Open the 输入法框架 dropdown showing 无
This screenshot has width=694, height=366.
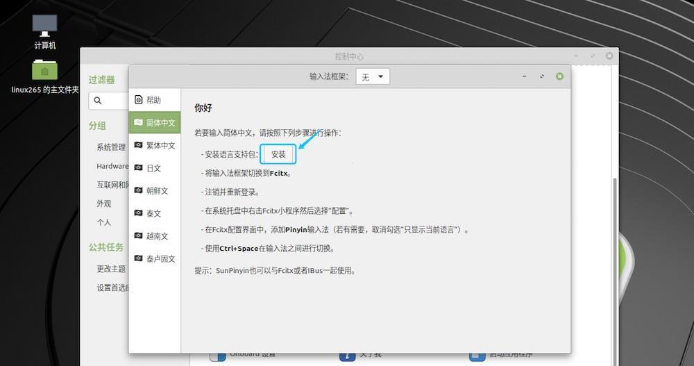pyautogui.click(x=373, y=76)
